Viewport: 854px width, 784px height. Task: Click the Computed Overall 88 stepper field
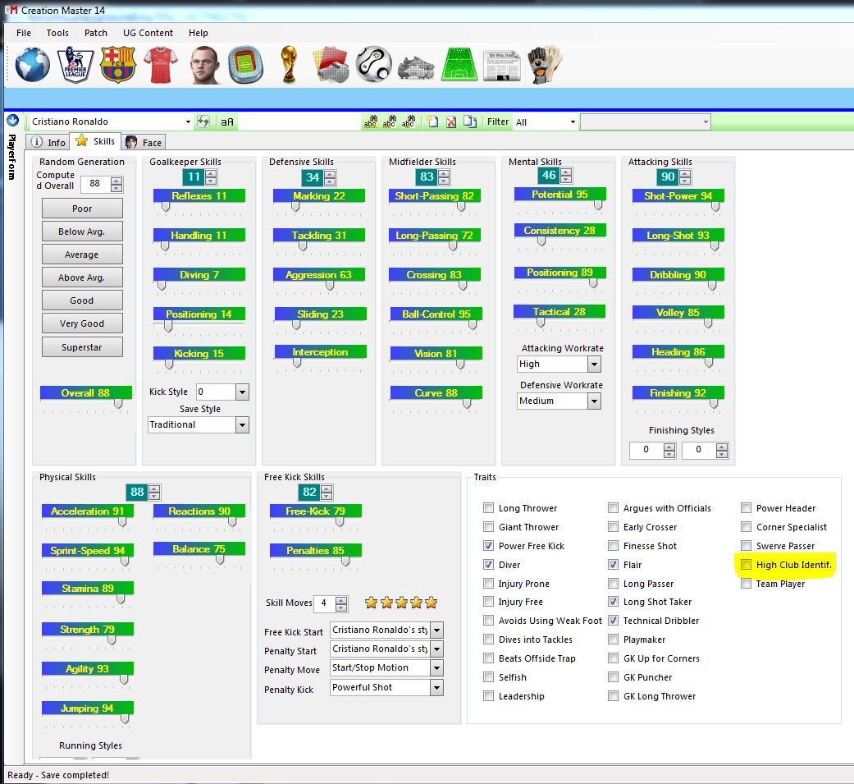click(102, 184)
